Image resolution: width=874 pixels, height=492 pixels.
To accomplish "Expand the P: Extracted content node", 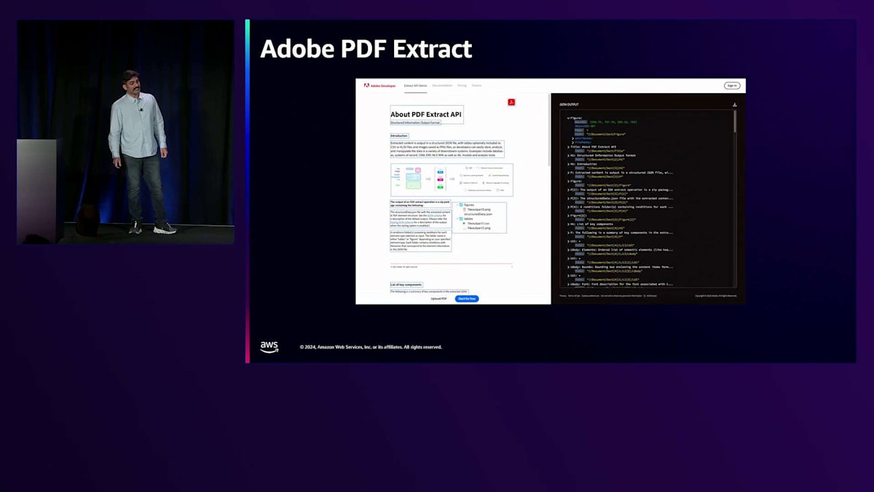I will click(x=568, y=173).
